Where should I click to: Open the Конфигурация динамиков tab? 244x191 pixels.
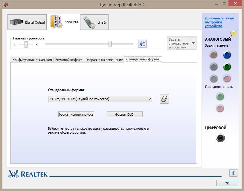32,60
